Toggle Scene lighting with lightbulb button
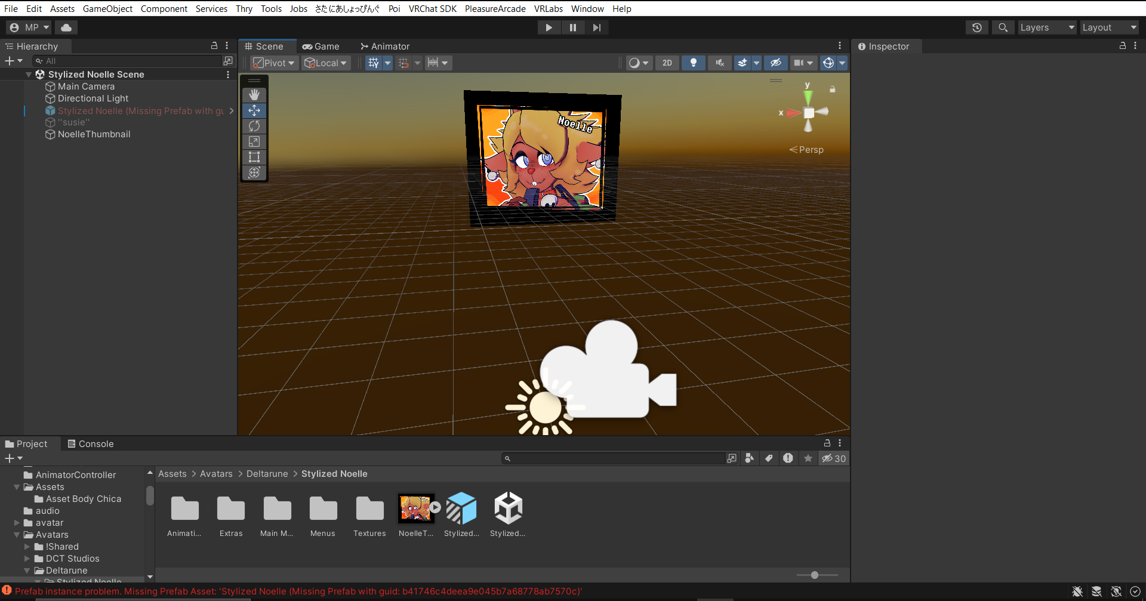 pyautogui.click(x=694, y=63)
